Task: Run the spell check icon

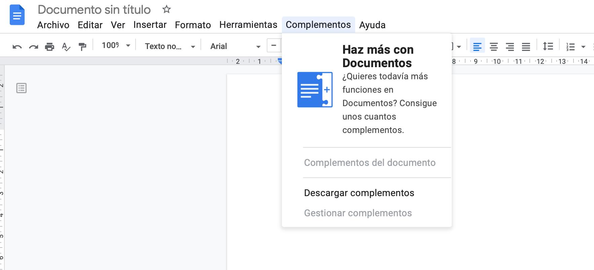Action: point(66,47)
